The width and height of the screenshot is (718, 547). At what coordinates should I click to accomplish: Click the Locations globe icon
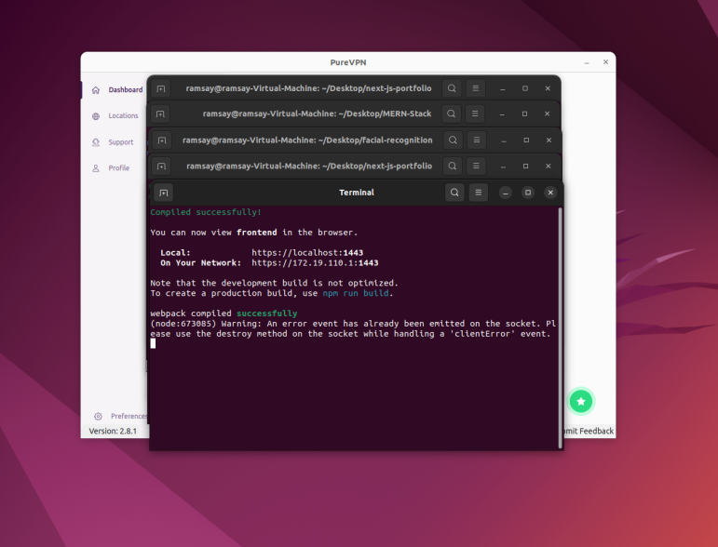pos(96,116)
